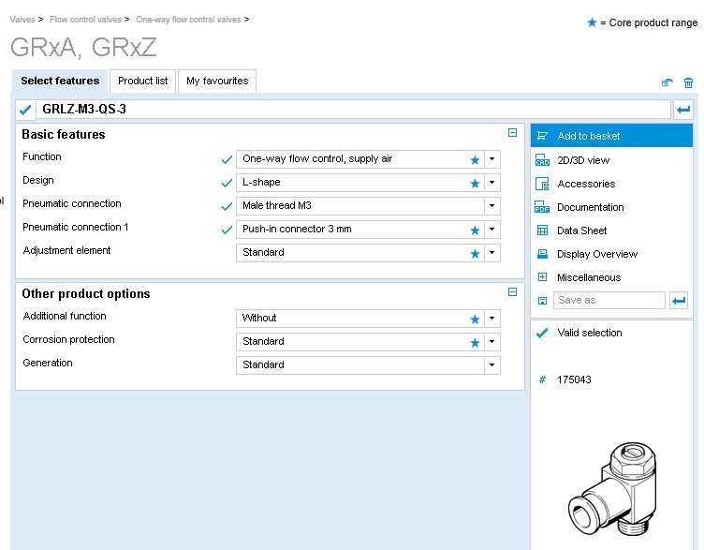The height and width of the screenshot is (550, 704).
Task: Open Pneumatic connection dropdown Male thread M3
Action: (x=492, y=206)
